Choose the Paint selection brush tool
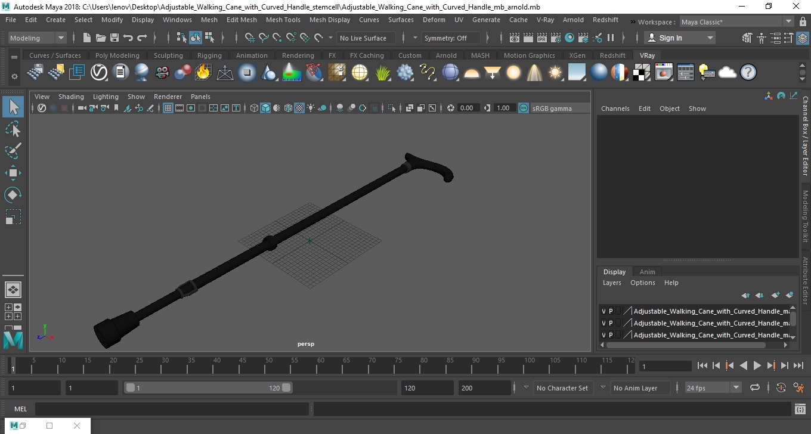Viewport: 811px width, 434px height. point(13,151)
